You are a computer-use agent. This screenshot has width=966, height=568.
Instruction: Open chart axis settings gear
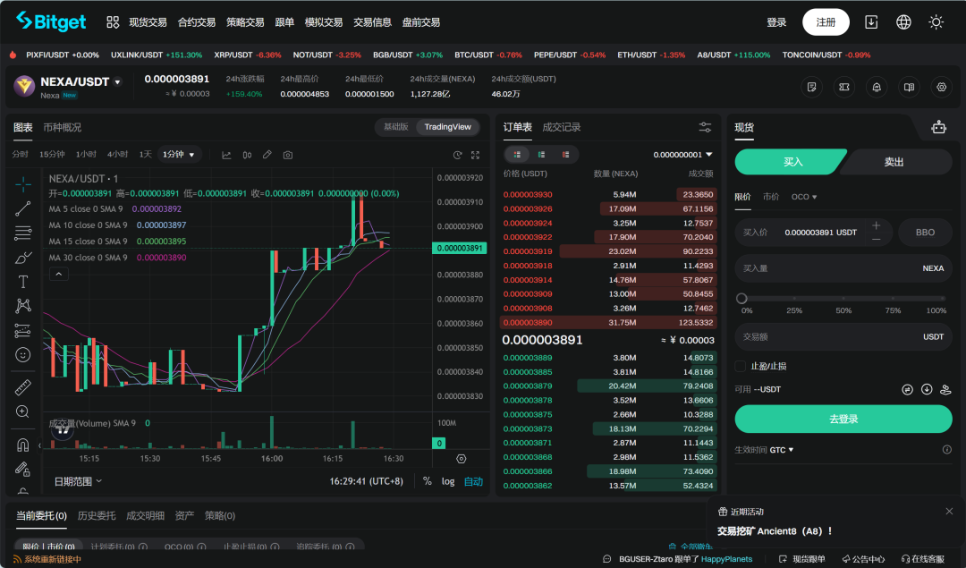click(461, 459)
